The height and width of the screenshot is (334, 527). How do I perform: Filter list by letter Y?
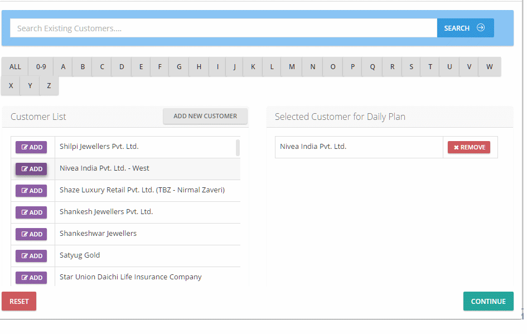pyautogui.click(x=30, y=86)
